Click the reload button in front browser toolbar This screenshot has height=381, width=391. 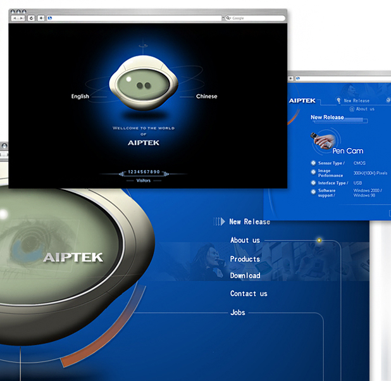point(31,18)
